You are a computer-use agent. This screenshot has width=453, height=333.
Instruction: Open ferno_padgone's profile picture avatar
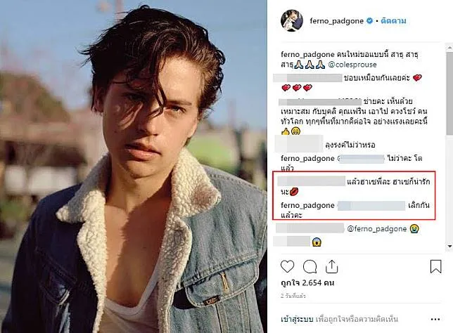point(293,20)
